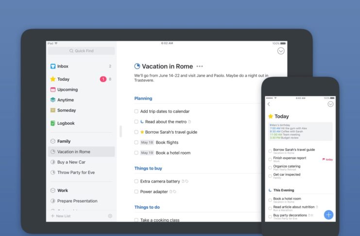Open the Upcoming calendar icon

[x=53, y=89]
